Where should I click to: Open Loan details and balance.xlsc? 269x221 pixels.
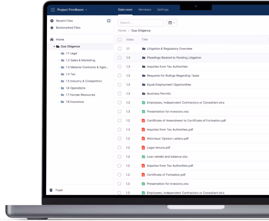(167, 157)
